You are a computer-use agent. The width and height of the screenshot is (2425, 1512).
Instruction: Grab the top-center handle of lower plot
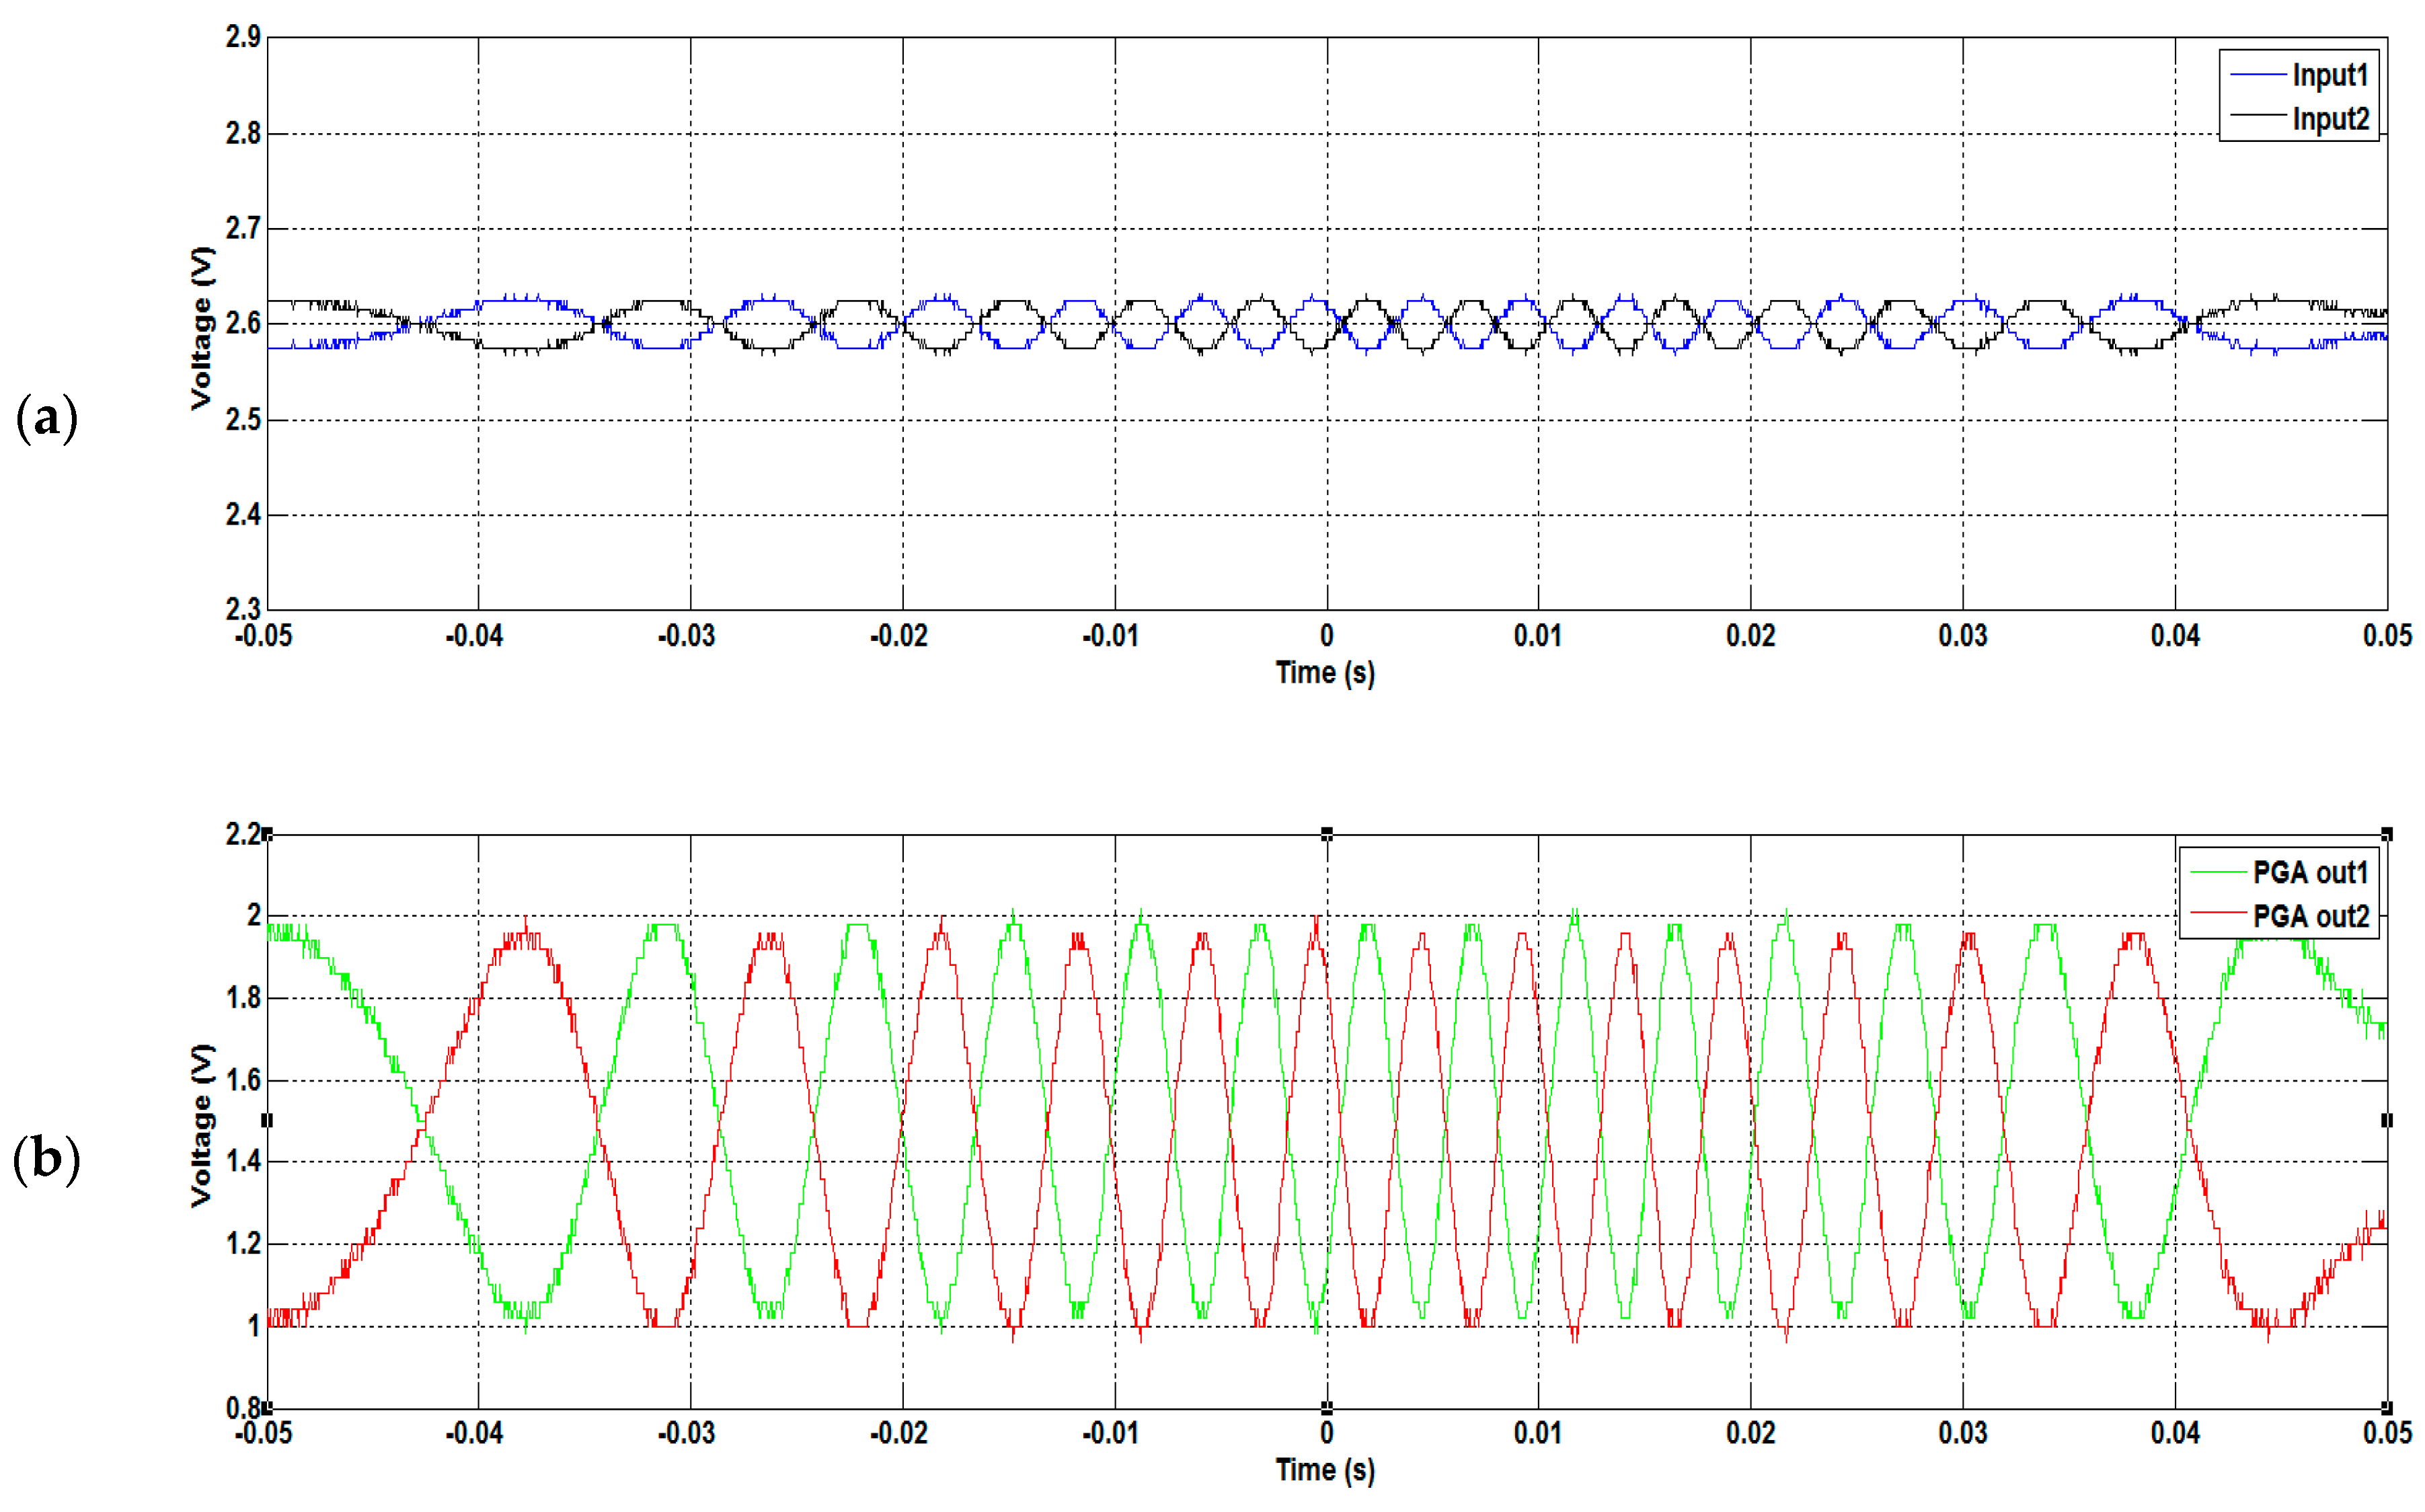tap(1326, 833)
